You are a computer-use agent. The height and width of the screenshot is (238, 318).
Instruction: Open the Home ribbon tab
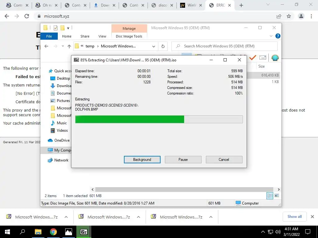click(x=67, y=36)
